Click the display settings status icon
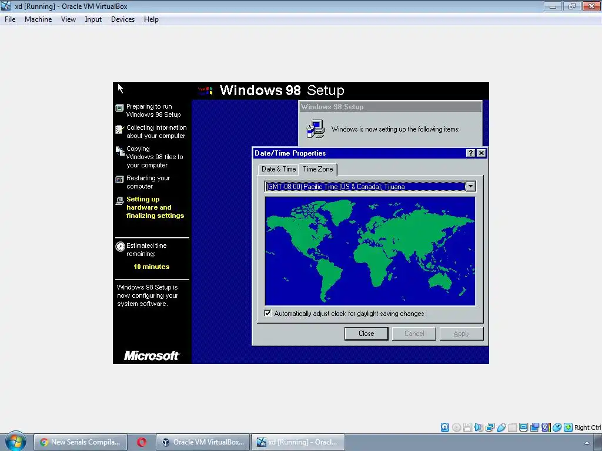 [x=523, y=428]
